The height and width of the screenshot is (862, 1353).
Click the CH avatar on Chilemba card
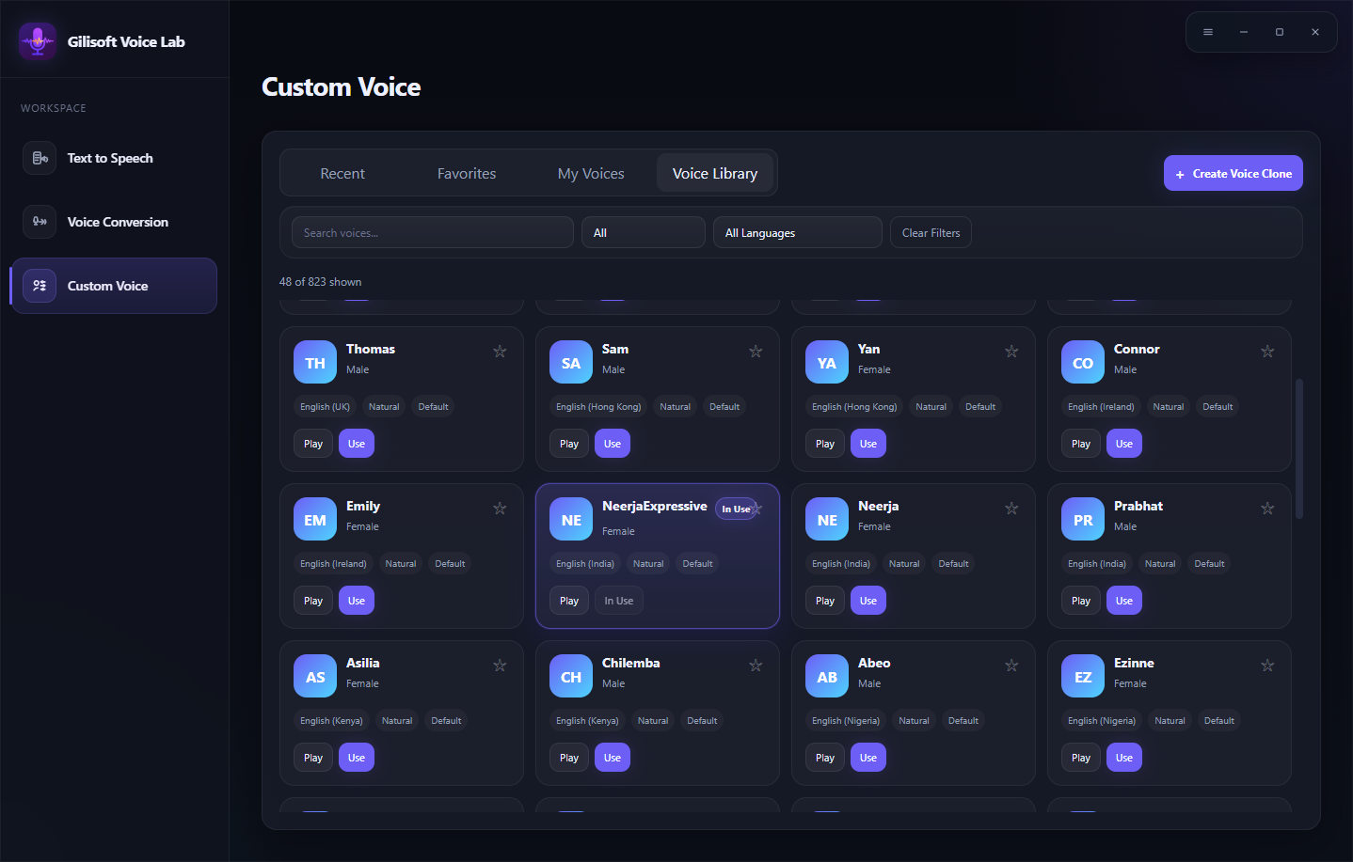click(x=571, y=676)
